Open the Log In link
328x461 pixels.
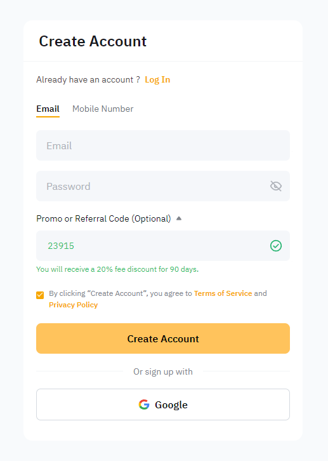pos(157,79)
